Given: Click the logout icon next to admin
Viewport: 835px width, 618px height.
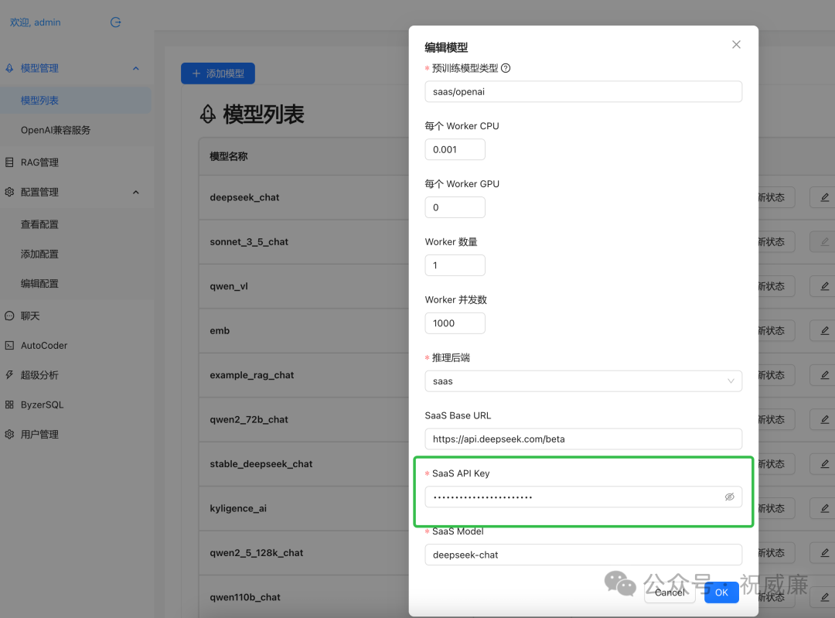Looking at the screenshot, I should click(x=115, y=22).
